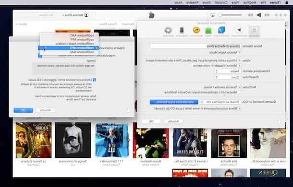Toggle the Mostra Apple Music checkbox
Image resolution: width=293 pixels, height=187 pixels.
click(239, 52)
